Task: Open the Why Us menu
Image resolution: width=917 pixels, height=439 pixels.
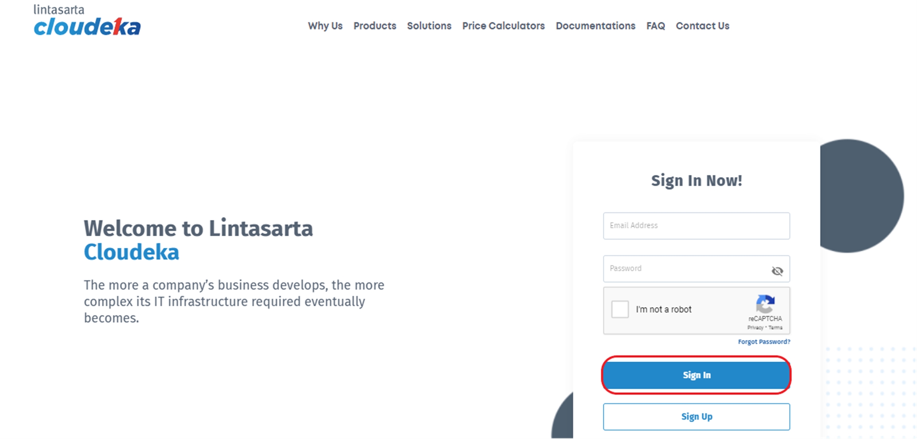Action: pyautogui.click(x=325, y=26)
